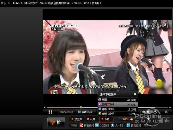Click the zoom out magnifier icon
This screenshot has width=173, height=130.
(x=144, y=112)
